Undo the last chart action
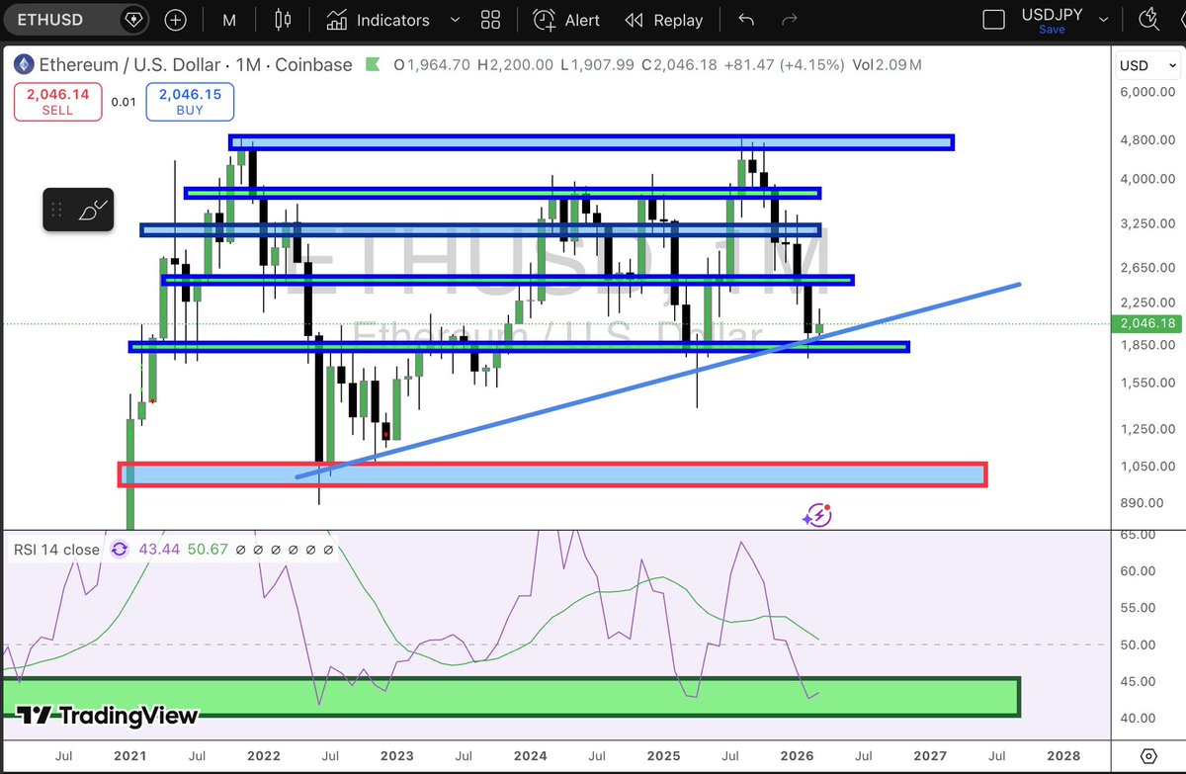The width and height of the screenshot is (1186, 774). pos(746,20)
